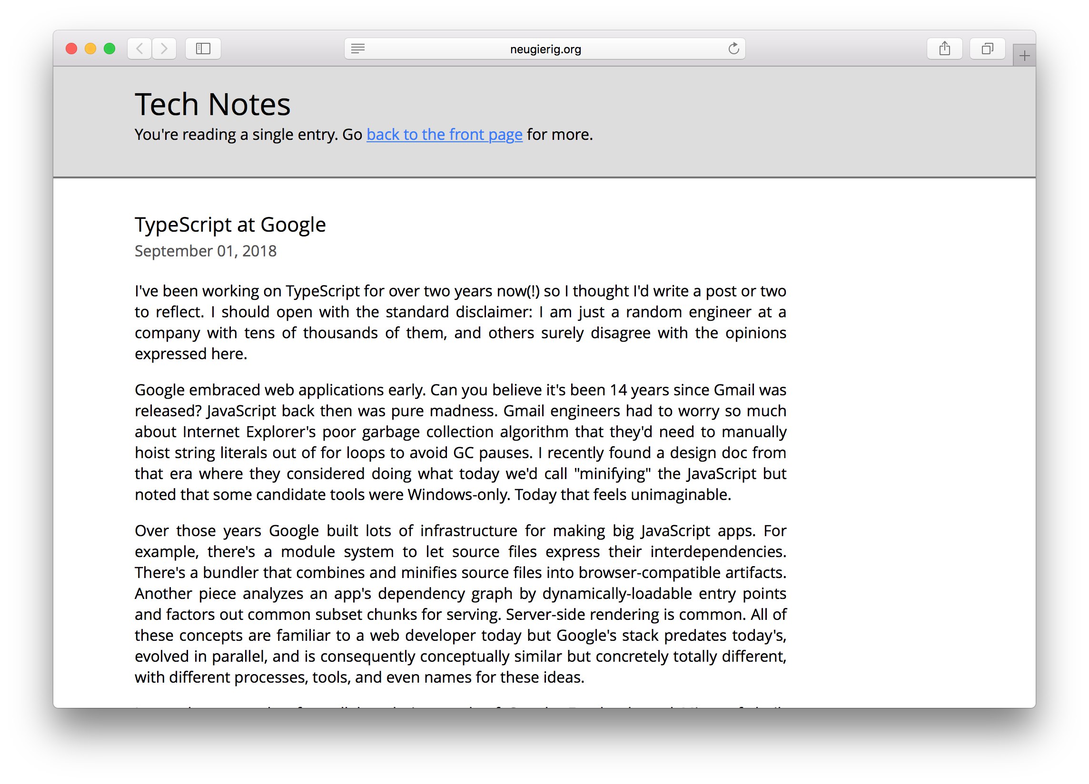This screenshot has width=1089, height=784.
Task: Toggle the Safari sidebar button
Action: (203, 49)
